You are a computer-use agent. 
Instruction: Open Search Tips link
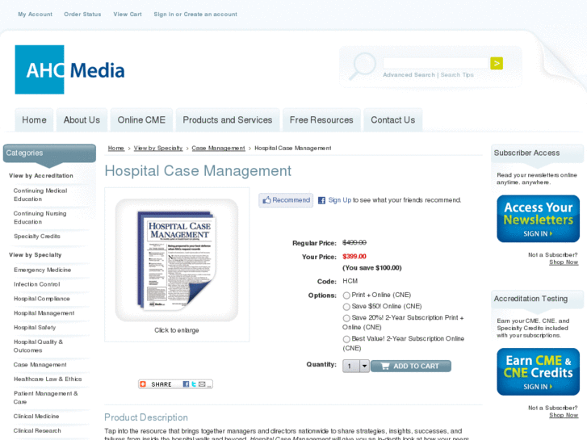coord(457,75)
